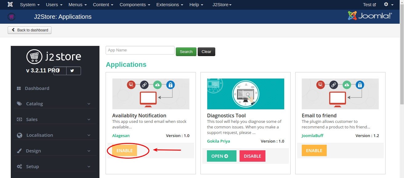Open the Components menu
Viewport: 404px width, 178px height.
135,5
